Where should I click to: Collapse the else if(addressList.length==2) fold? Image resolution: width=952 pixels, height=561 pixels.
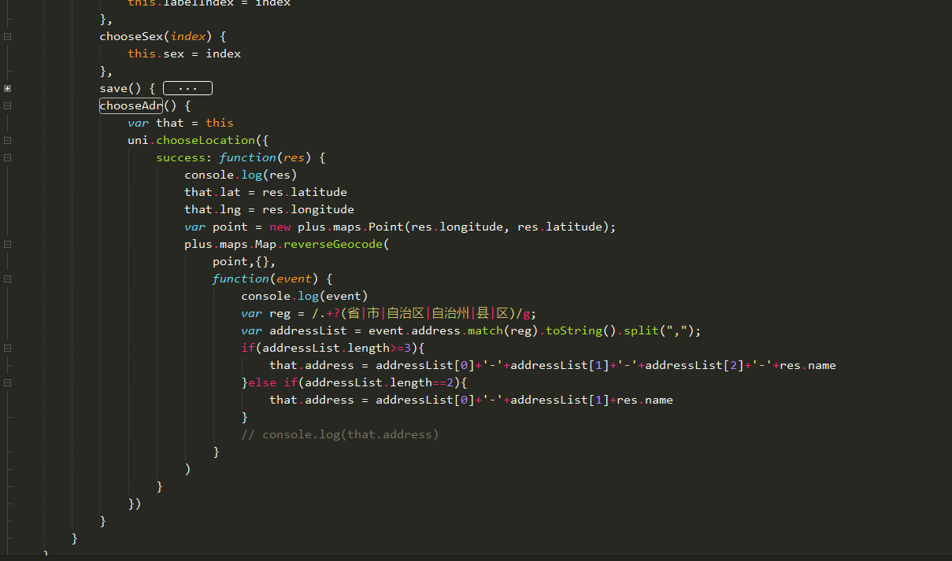click(7, 382)
